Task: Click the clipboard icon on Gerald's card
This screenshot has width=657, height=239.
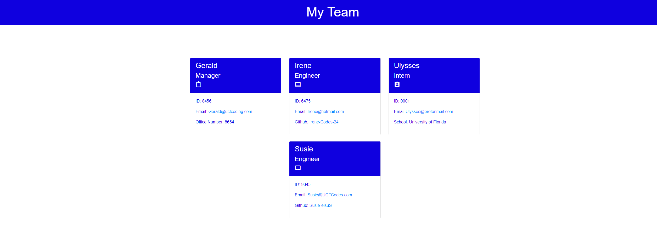Action: 199,84
